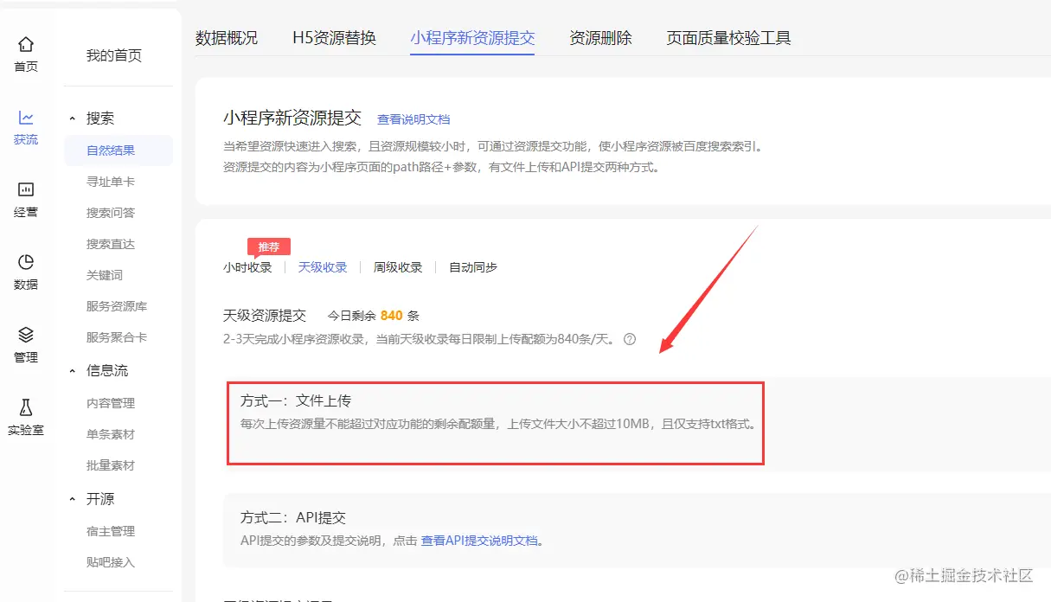Collapse the 开源 section
This screenshot has height=602, width=1051.
(99, 498)
